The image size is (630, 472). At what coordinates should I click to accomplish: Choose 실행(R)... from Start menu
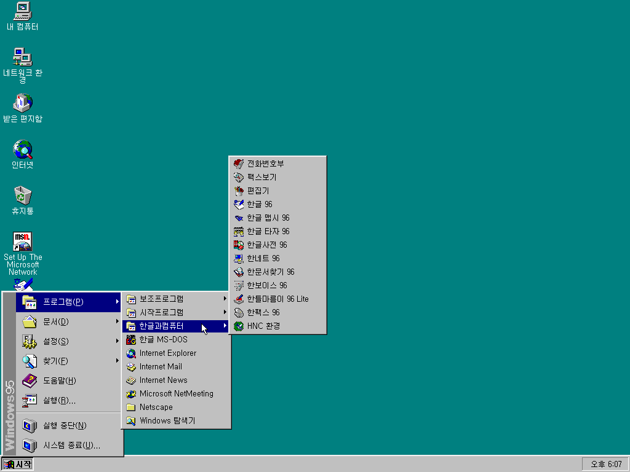click(68, 400)
